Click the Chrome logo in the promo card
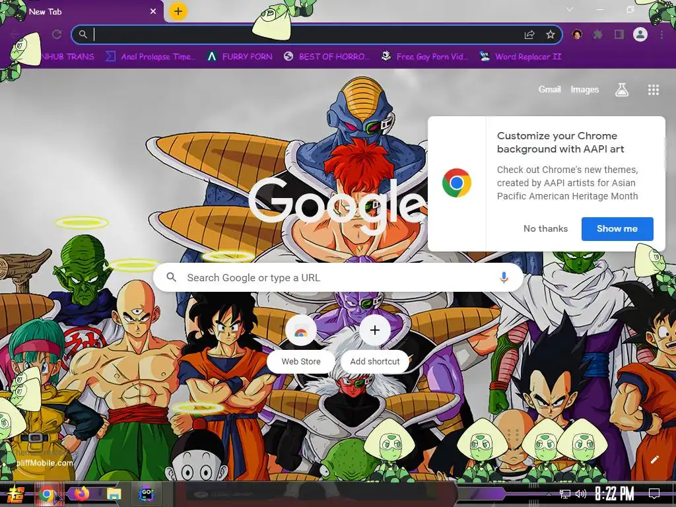The height and width of the screenshot is (507, 676). tap(457, 184)
